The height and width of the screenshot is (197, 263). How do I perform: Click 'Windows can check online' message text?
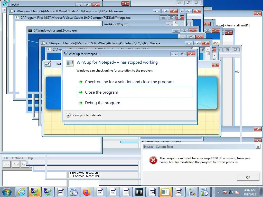click(115, 71)
